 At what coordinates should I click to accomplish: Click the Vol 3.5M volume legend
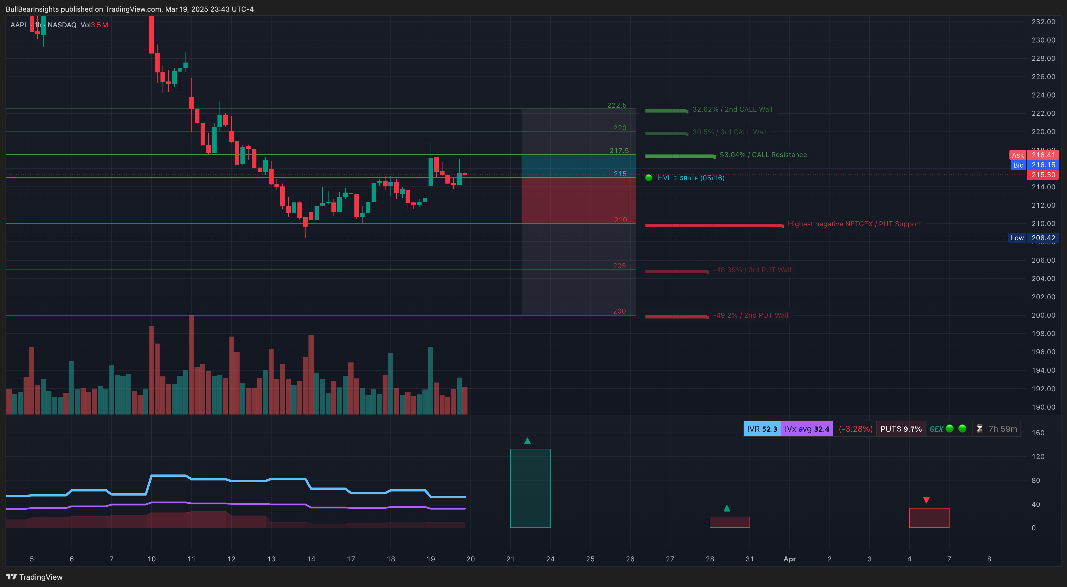(94, 25)
